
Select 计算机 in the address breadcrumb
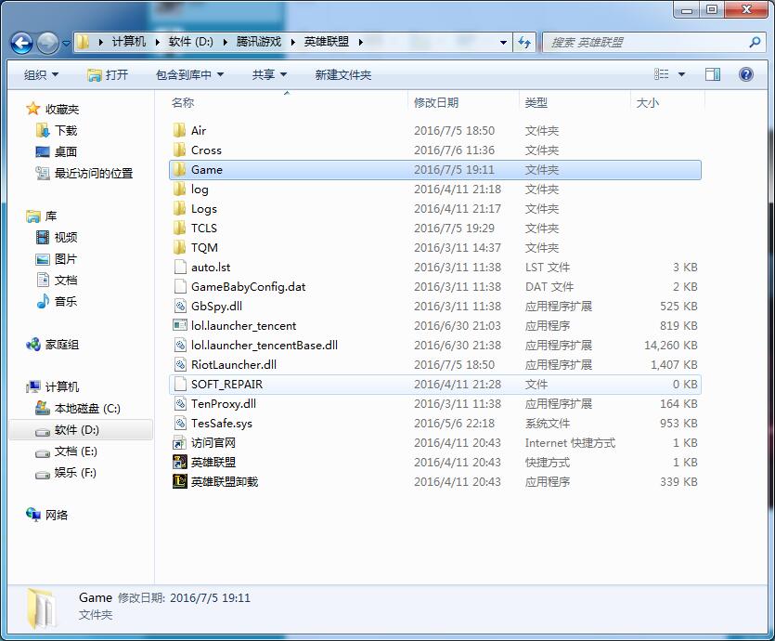tap(128, 42)
